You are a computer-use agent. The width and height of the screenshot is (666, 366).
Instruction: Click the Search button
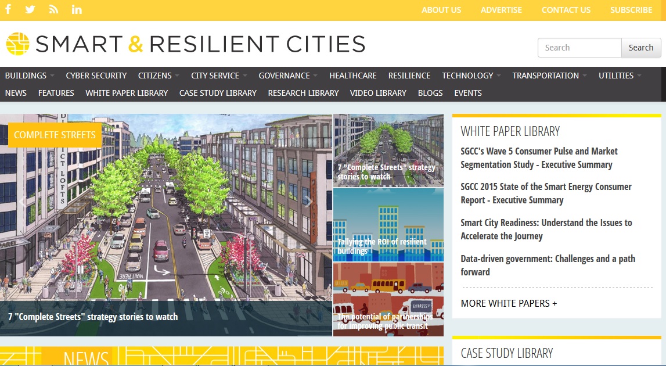pos(641,48)
